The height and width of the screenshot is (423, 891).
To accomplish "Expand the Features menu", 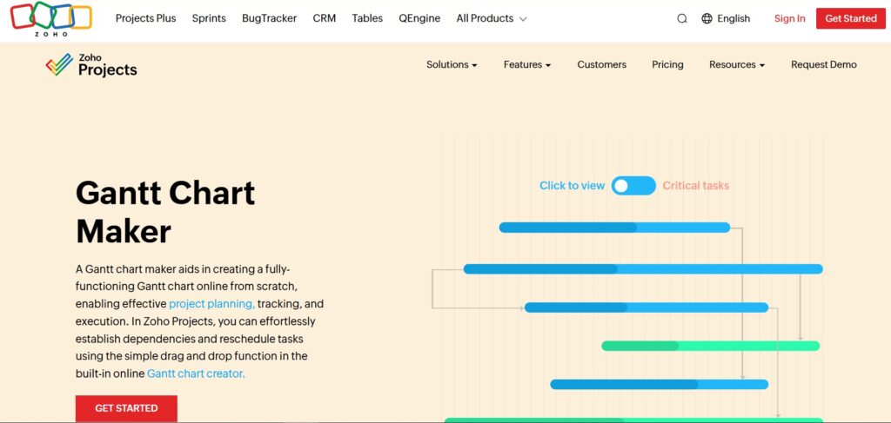I will click(x=527, y=64).
